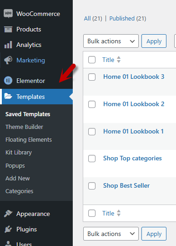Open Shop Best Seller template

click(126, 185)
